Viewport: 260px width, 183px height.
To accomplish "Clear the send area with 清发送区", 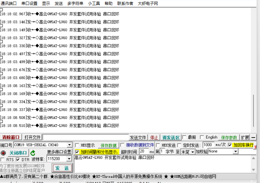I will [171, 138].
